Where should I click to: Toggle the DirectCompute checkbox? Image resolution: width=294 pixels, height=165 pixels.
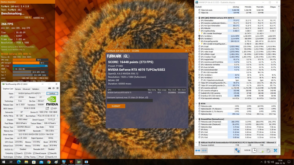click(x=34, y=153)
